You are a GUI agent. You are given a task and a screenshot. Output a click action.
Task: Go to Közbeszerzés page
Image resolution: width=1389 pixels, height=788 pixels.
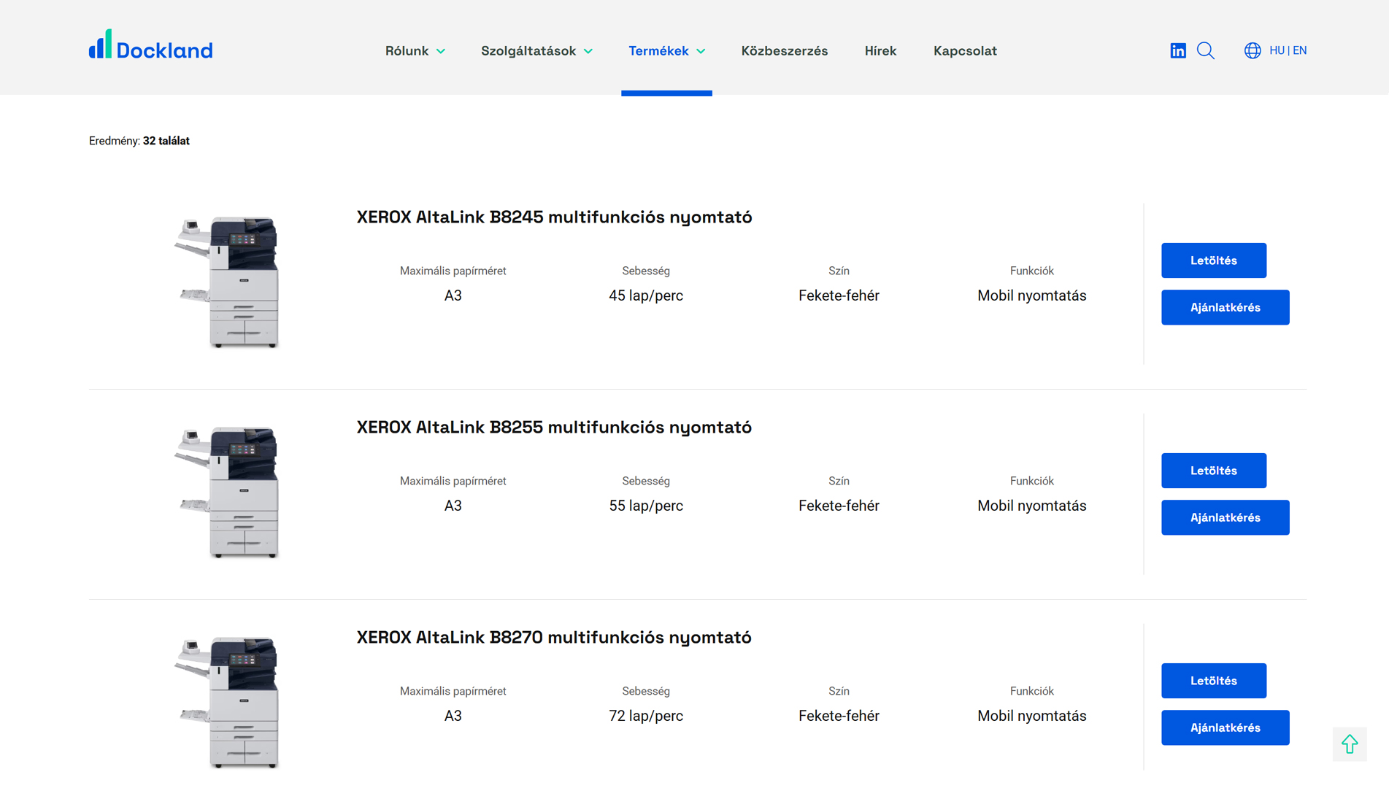(x=785, y=51)
